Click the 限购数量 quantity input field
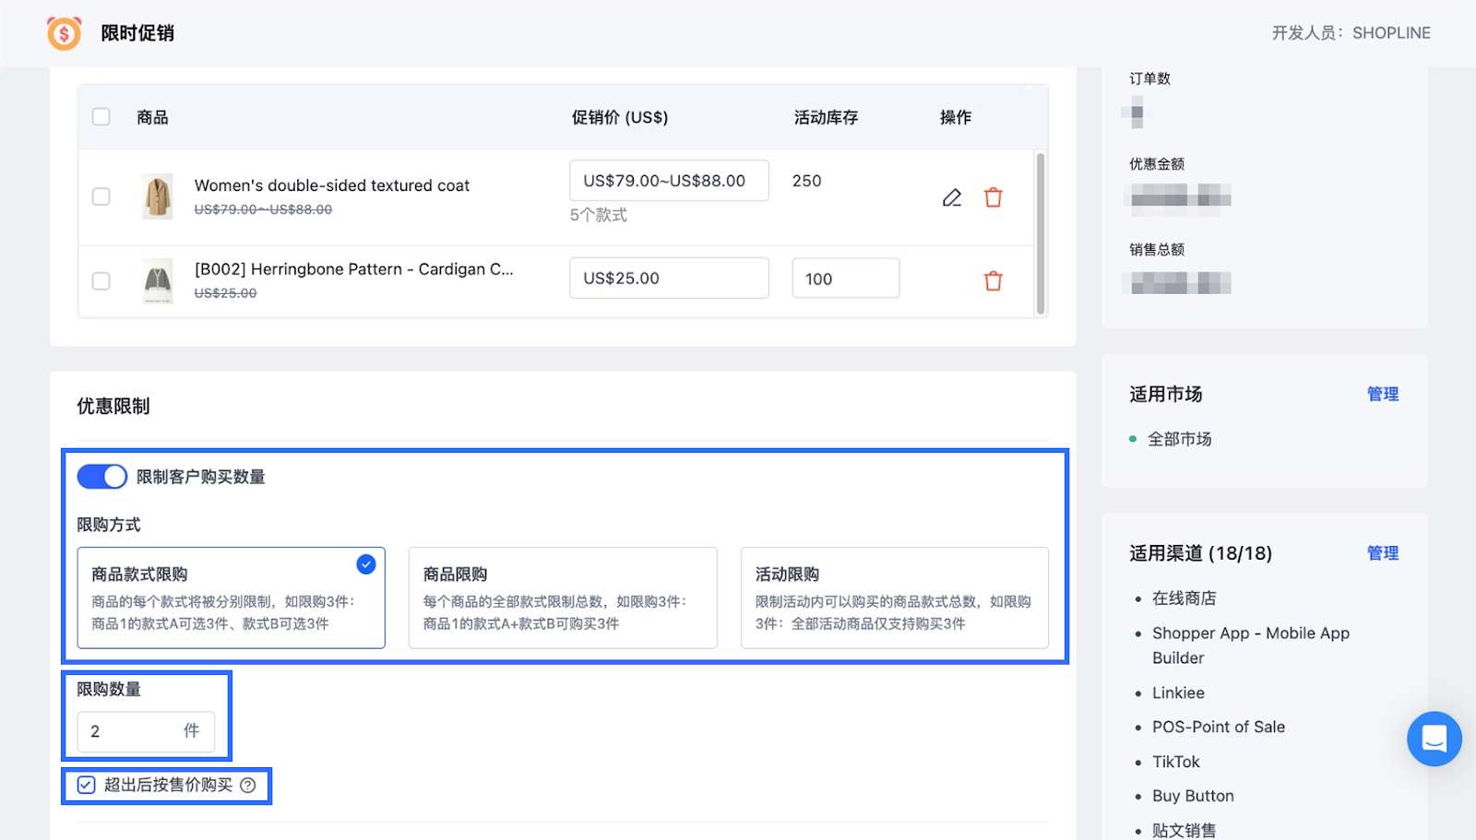 pos(134,731)
